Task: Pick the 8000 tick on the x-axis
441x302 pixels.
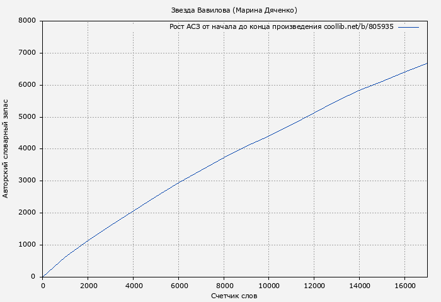Action: click(224, 286)
